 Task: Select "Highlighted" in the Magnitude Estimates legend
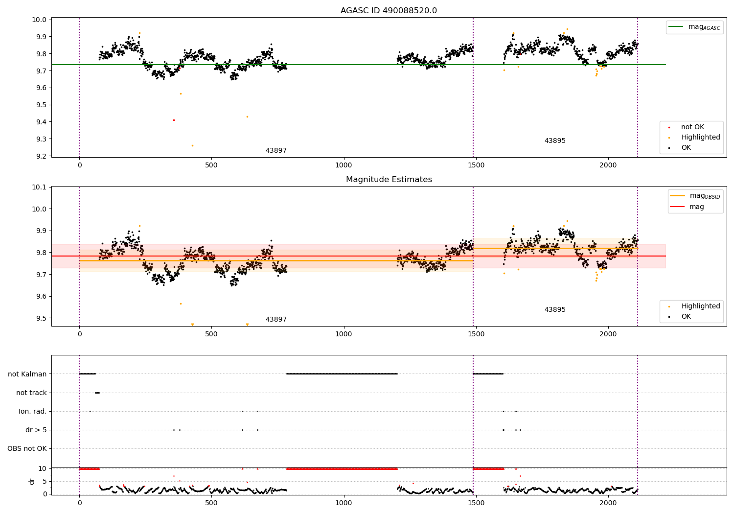[x=701, y=306]
